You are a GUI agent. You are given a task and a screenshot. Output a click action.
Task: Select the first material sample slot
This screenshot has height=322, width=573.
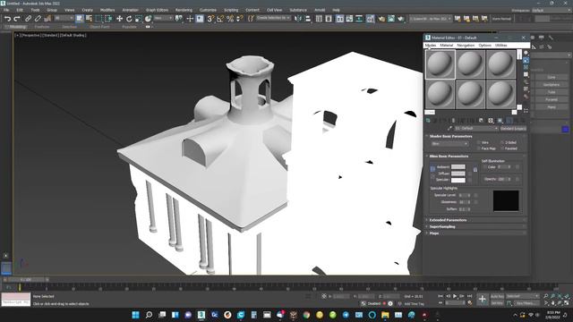(x=440, y=64)
